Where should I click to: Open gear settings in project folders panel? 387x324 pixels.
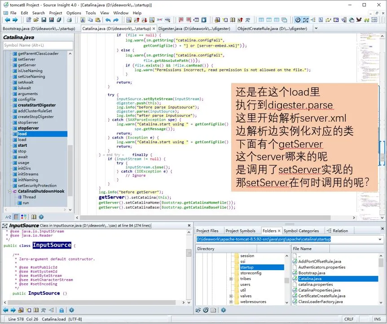(x=224, y=310)
